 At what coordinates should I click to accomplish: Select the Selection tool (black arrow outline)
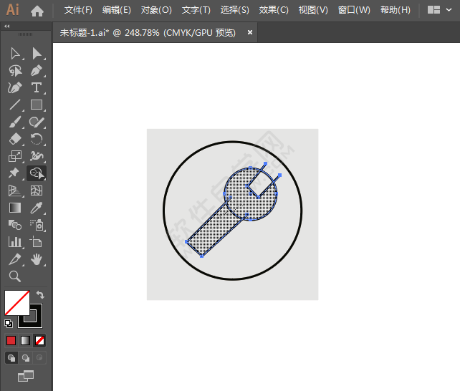(x=15, y=54)
